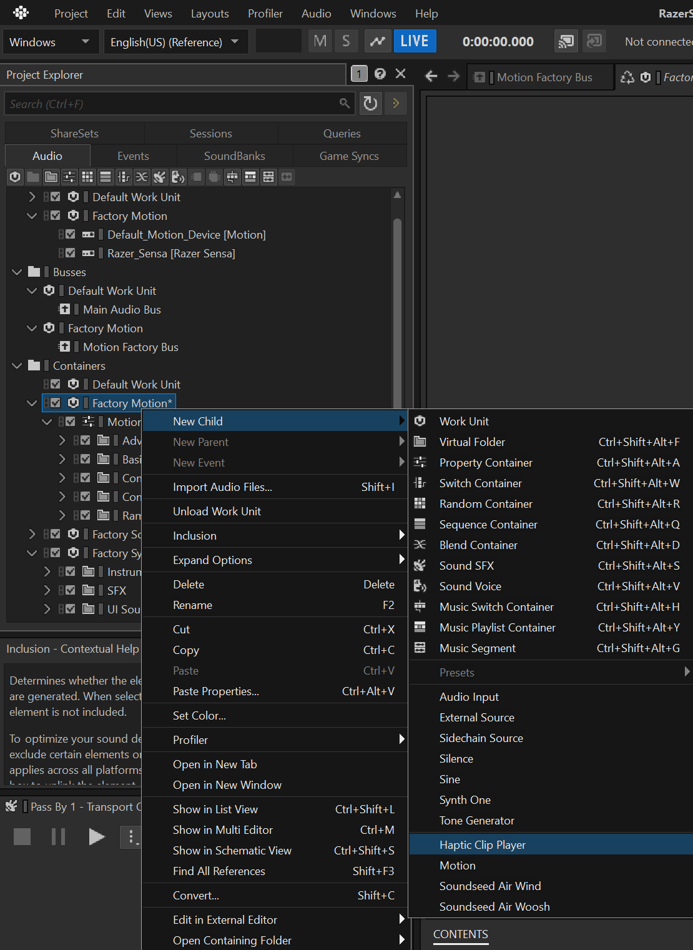Toggle inclusion checkbox for Factory Motion* work unit
The width and height of the screenshot is (693, 950).
tap(56, 403)
